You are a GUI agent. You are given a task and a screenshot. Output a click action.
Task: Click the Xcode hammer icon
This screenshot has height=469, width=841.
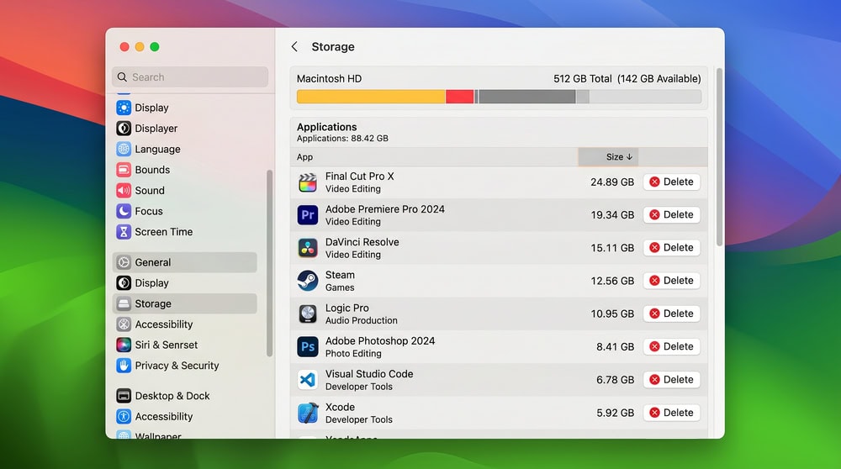point(307,414)
